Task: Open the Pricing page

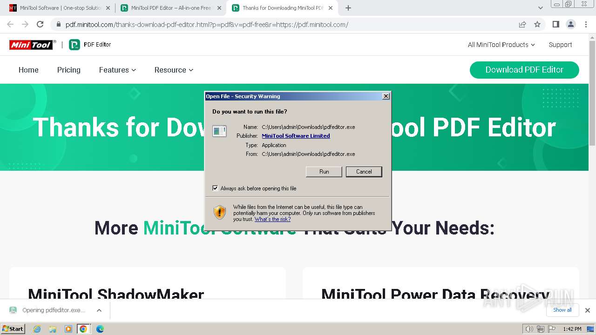Action: 69,70
